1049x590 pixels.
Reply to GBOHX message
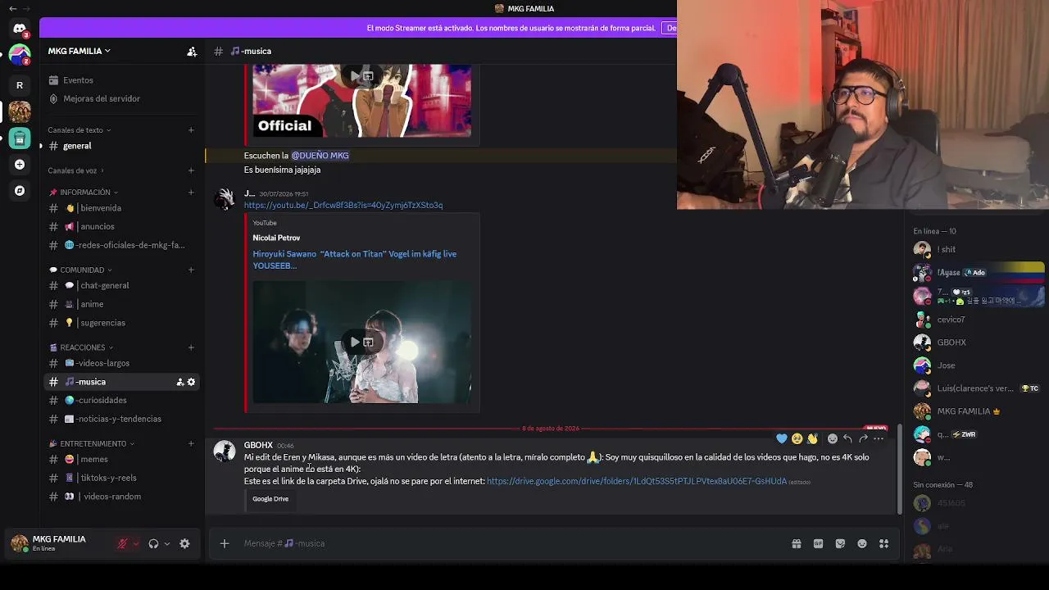point(847,438)
